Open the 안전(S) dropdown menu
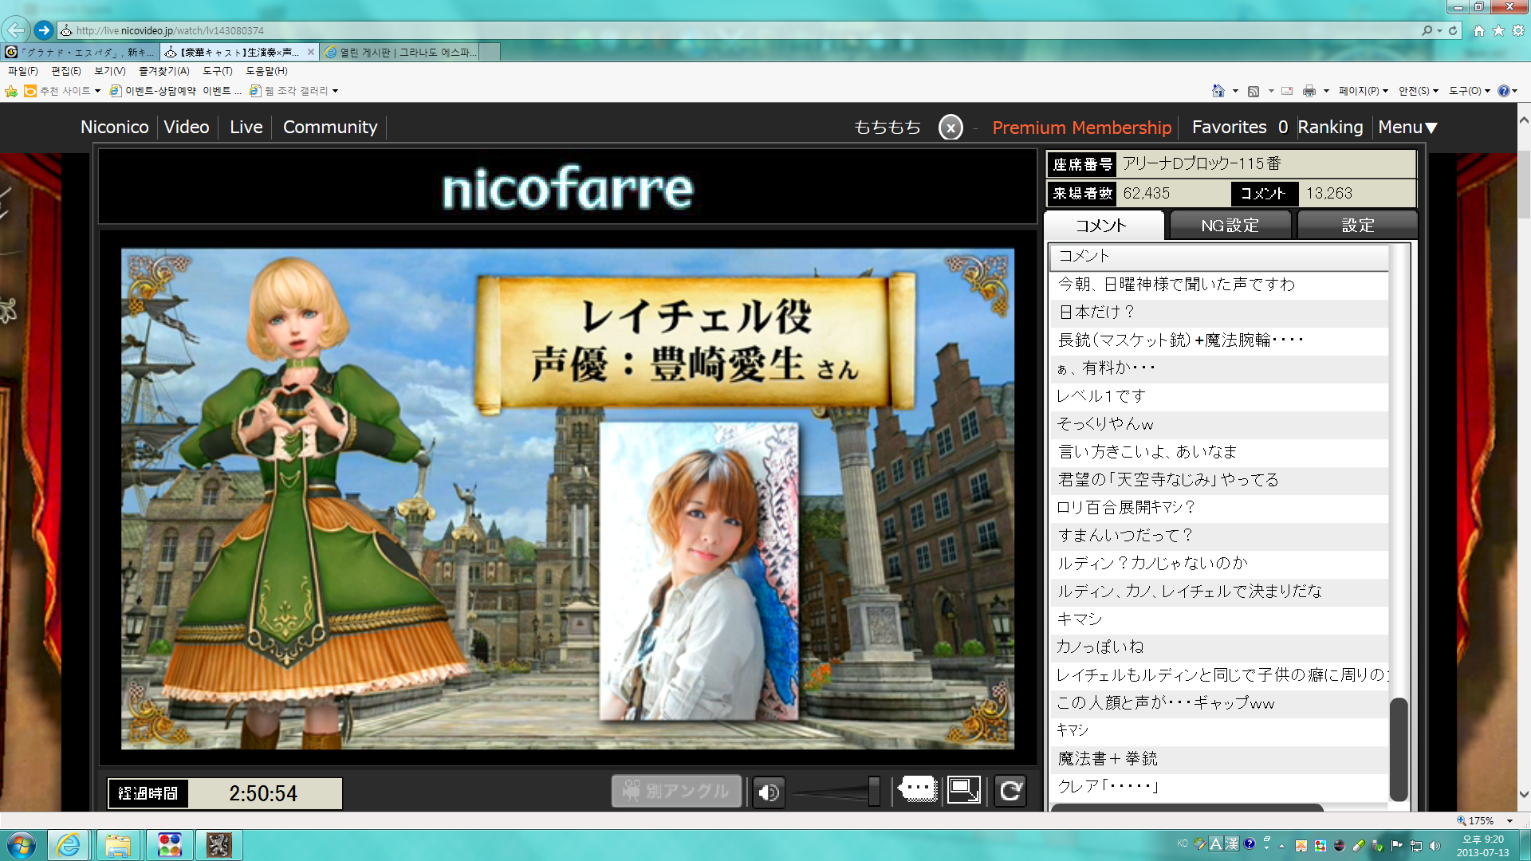 (1419, 91)
